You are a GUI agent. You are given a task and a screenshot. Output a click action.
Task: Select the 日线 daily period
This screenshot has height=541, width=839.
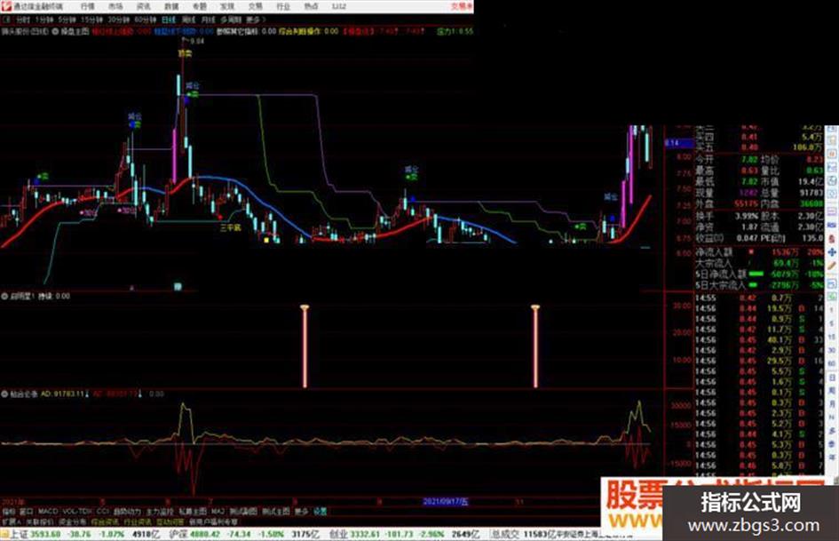[x=169, y=20]
